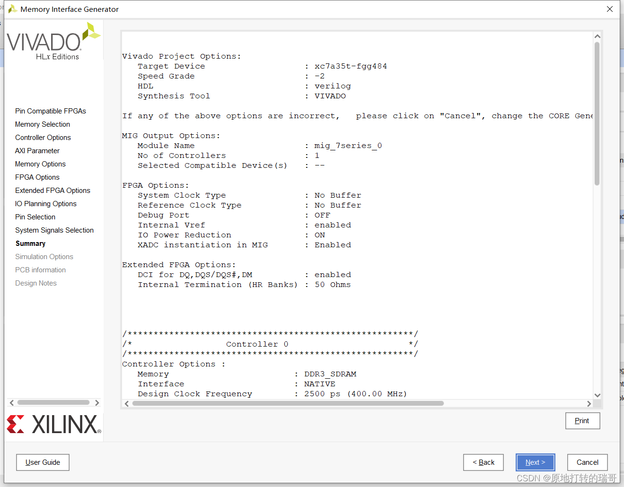Click the NATIVE interface value
This screenshot has height=487, width=624.
(320, 384)
